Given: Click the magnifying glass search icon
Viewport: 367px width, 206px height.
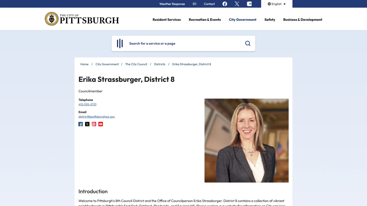Looking at the screenshot, I should point(248,43).
